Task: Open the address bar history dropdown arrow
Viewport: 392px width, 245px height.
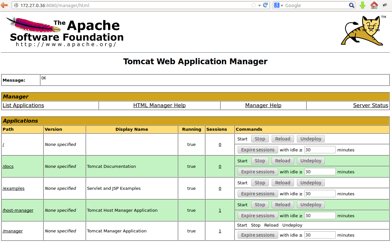Action: point(259,5)
